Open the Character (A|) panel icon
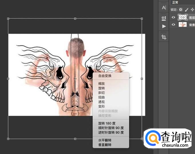The height and width of the screenshot is (154, 195). pyautogui.click(x=164, y=8)
